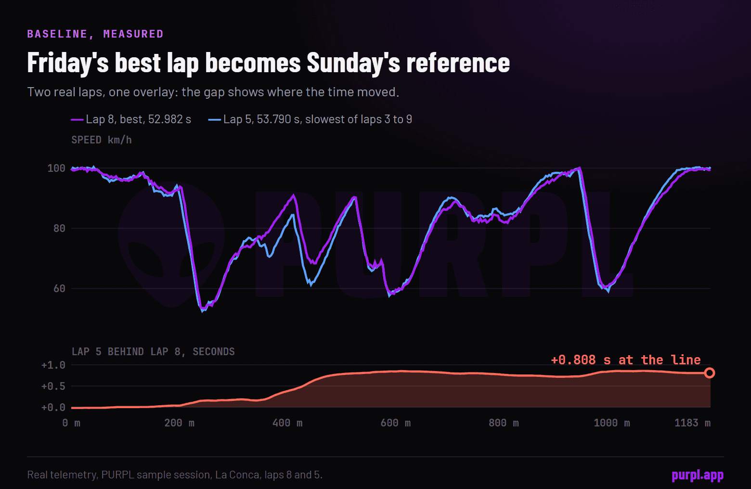
Task: Click the +1.0 gap axis label
Action: [x=53, y=365]
